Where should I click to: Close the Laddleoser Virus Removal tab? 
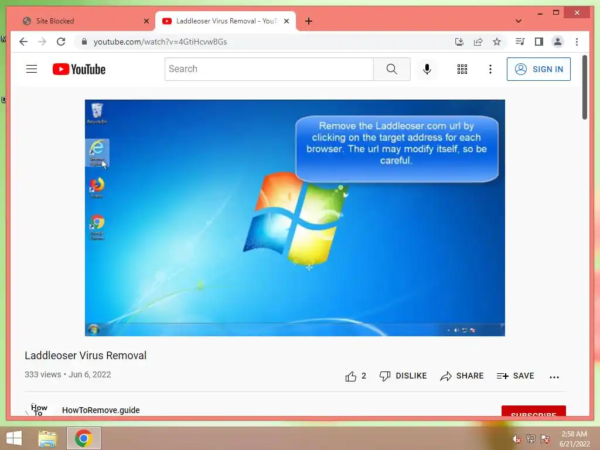pos(286,21)
